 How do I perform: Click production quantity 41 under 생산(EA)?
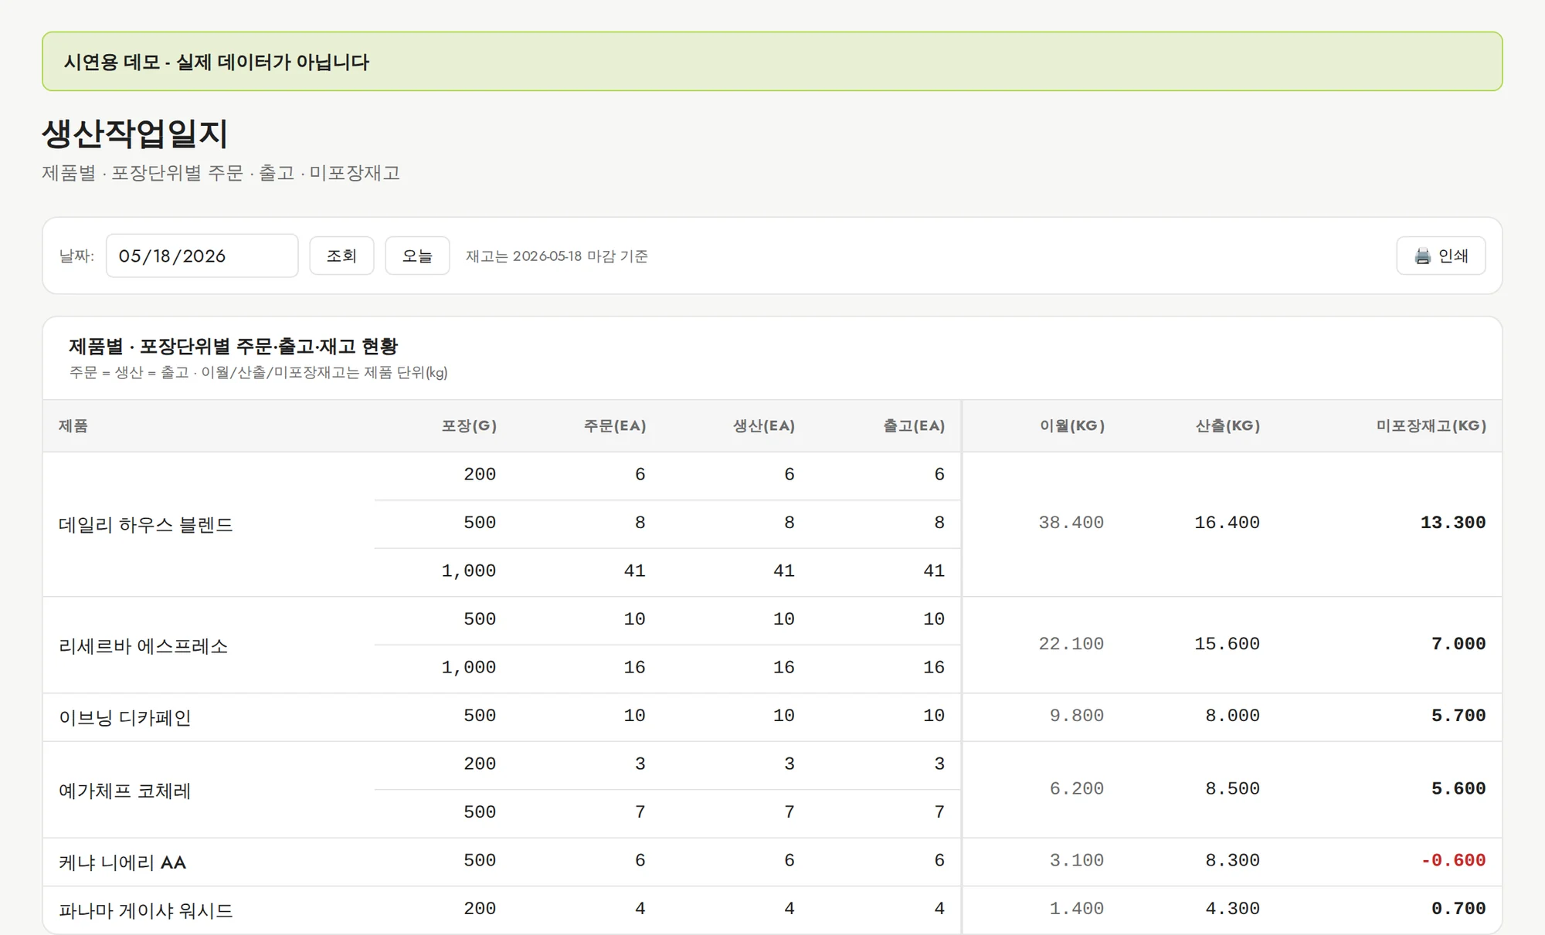point(784,571)
